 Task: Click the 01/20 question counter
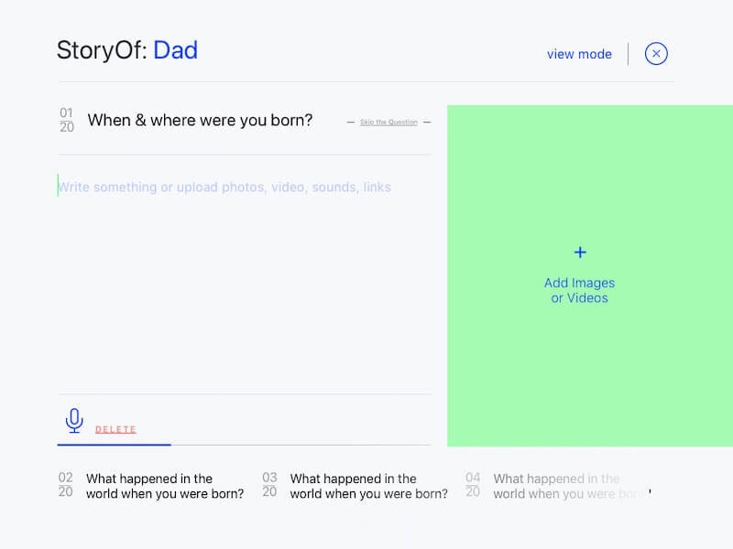67,120
